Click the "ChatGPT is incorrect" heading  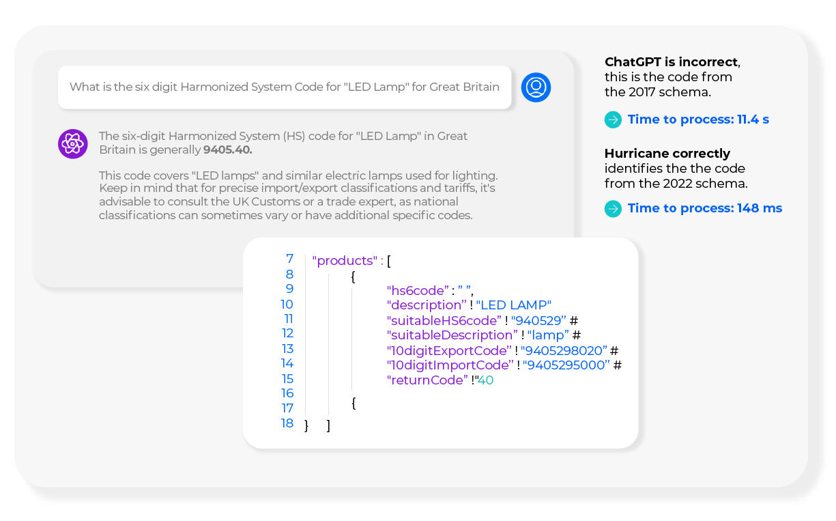click(x=671, y=62)
